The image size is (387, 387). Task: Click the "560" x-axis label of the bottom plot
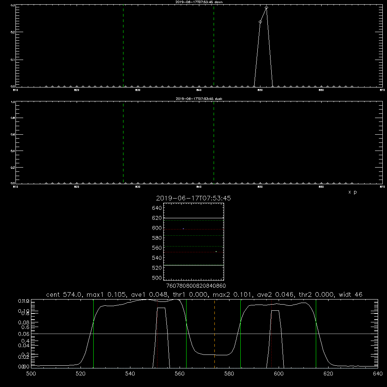point(180,374)
